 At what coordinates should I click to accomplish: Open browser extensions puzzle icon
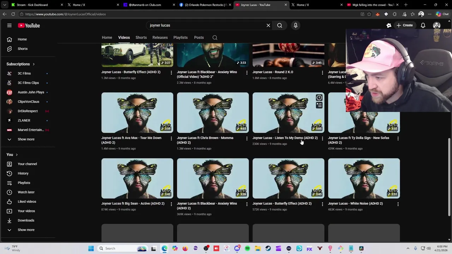tap(394, 14)
